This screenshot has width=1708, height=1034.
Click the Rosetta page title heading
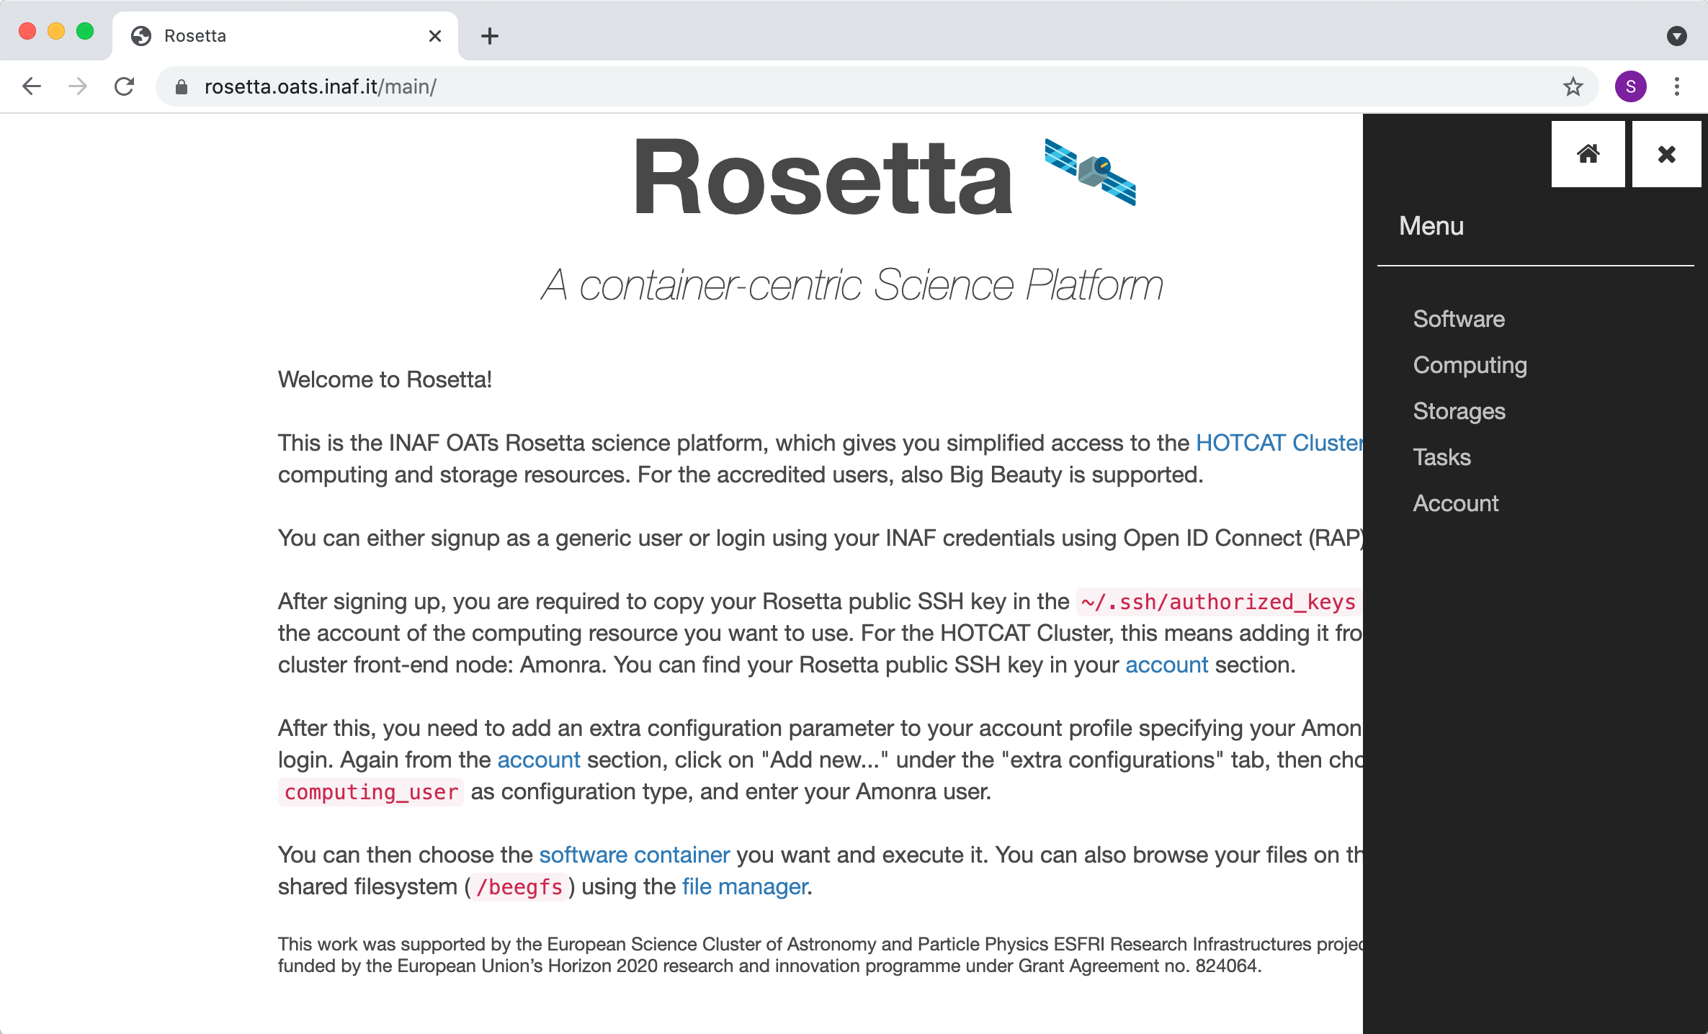click(x=823, y=177)
